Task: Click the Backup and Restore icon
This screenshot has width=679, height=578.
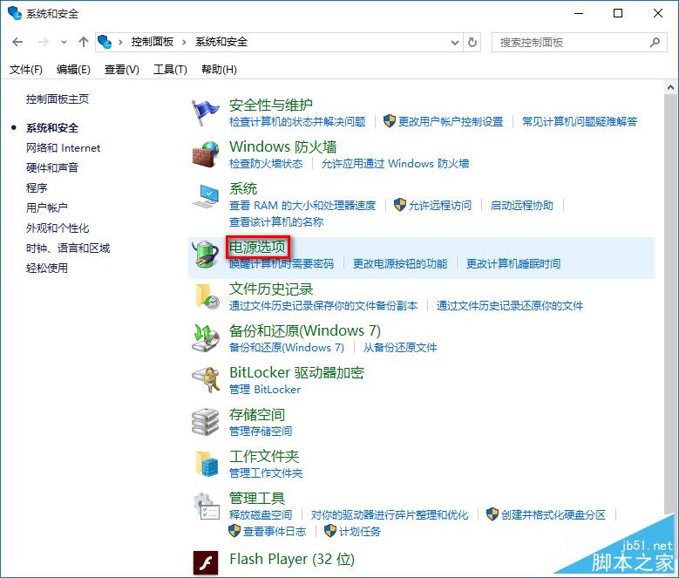Action: pyautogui.click(x=206, y=338)
